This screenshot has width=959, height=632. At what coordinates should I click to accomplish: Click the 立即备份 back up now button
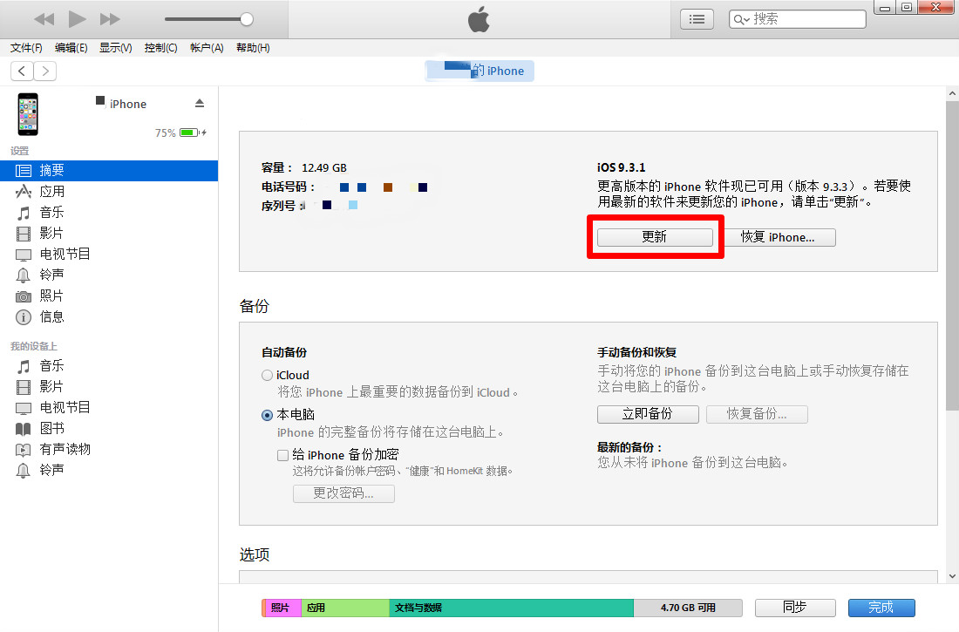coord(648,414)
